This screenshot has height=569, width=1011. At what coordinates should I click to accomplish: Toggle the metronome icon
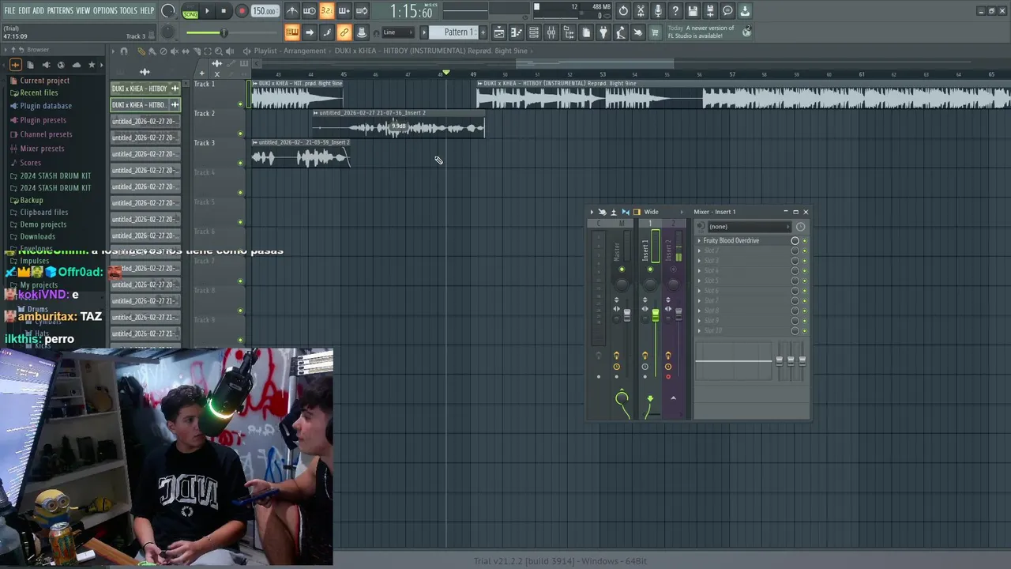click(x=292, y=11)
